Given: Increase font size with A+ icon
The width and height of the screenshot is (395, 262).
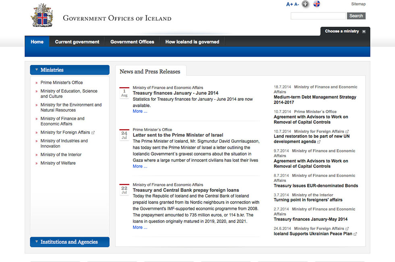Looking at the screenshot, I should tap(289, 4).
